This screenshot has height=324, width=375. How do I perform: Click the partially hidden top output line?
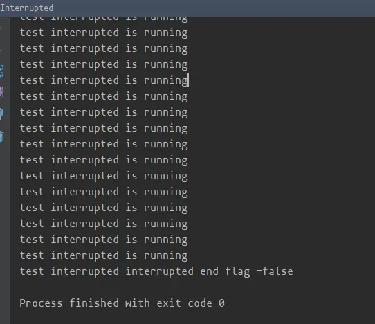104,19
